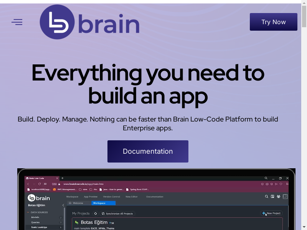Click the plus icon for New Project
307x230 pixels.
[x=264, y=213]
